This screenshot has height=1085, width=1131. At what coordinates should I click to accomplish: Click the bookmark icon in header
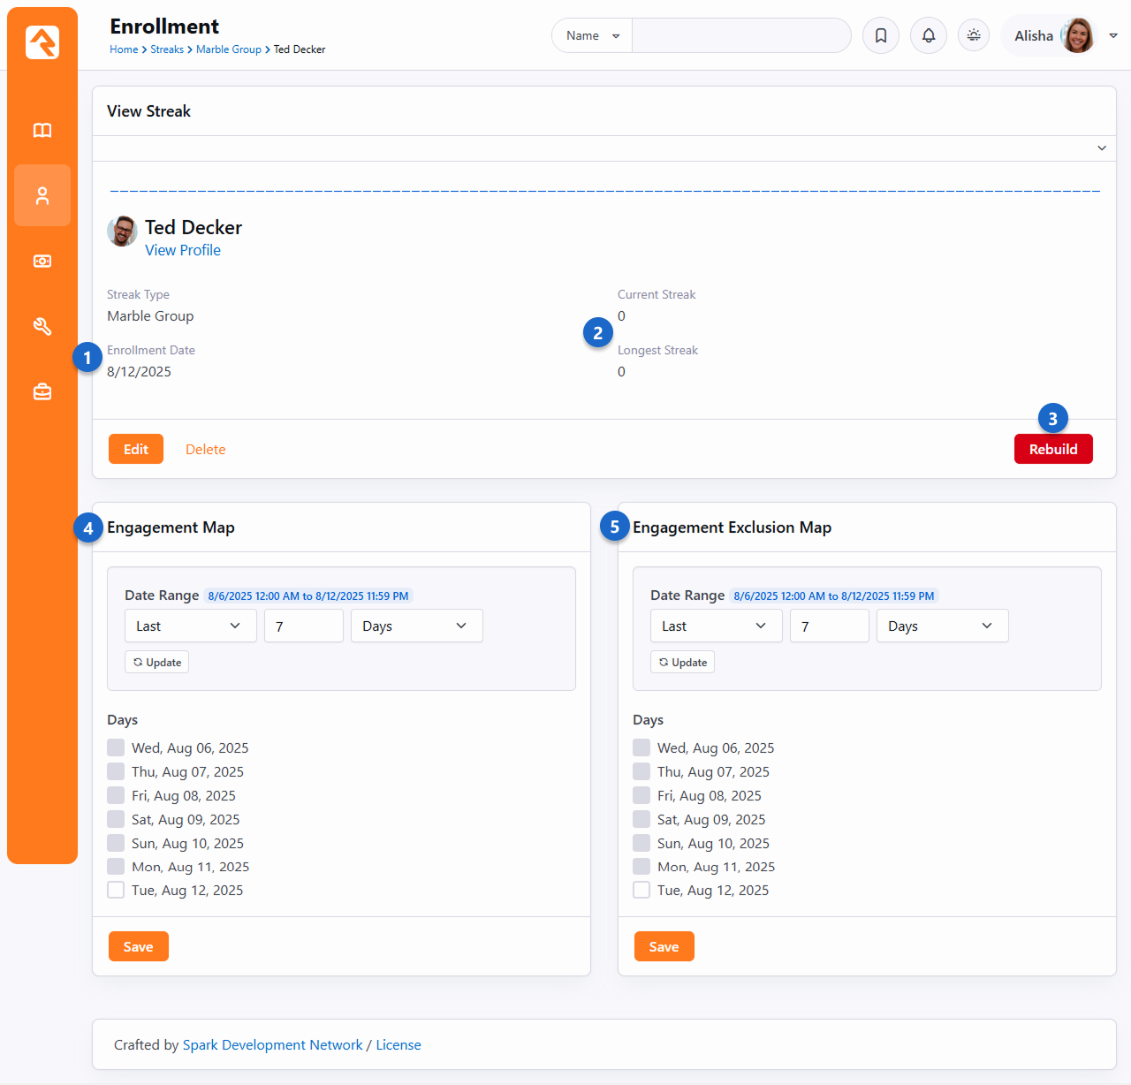[x=881, y=36]
